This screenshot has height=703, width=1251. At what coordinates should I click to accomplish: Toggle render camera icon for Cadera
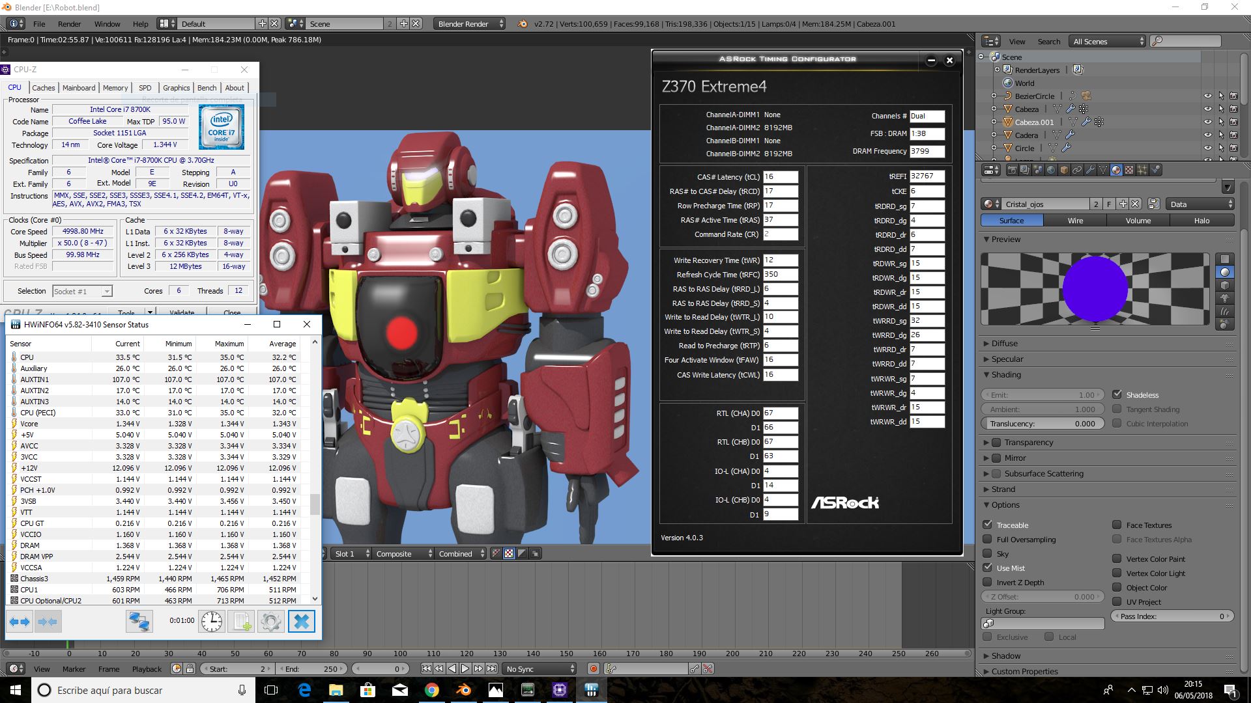coord(1233,135)
